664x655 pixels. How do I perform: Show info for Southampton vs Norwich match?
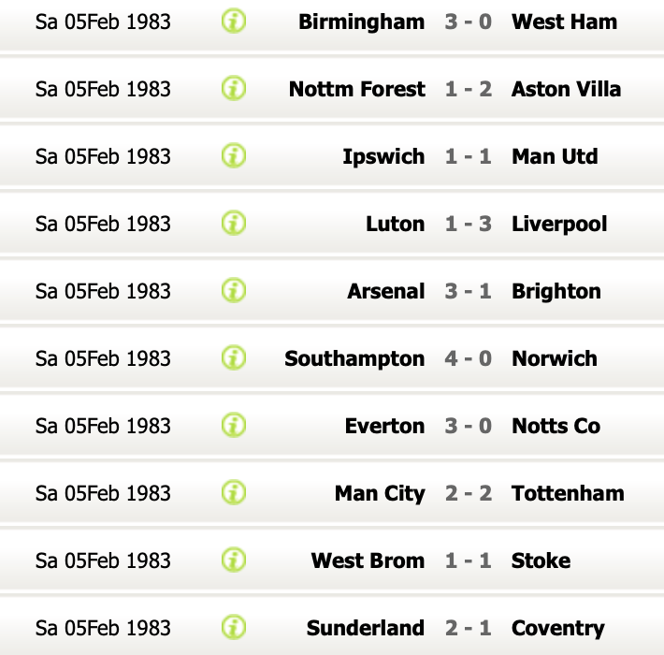click(234, 357)
